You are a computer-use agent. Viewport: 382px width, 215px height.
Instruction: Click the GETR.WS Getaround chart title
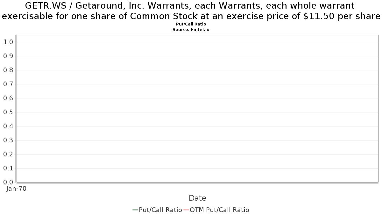[191, 11]
